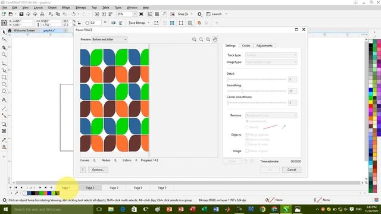Select the Automatically radio button
This screenshot has height=214, width=381.
click(247, 121)
